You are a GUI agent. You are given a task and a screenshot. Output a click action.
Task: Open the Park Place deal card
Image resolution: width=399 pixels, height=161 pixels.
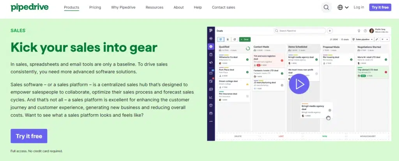click(x=234, y=72)
